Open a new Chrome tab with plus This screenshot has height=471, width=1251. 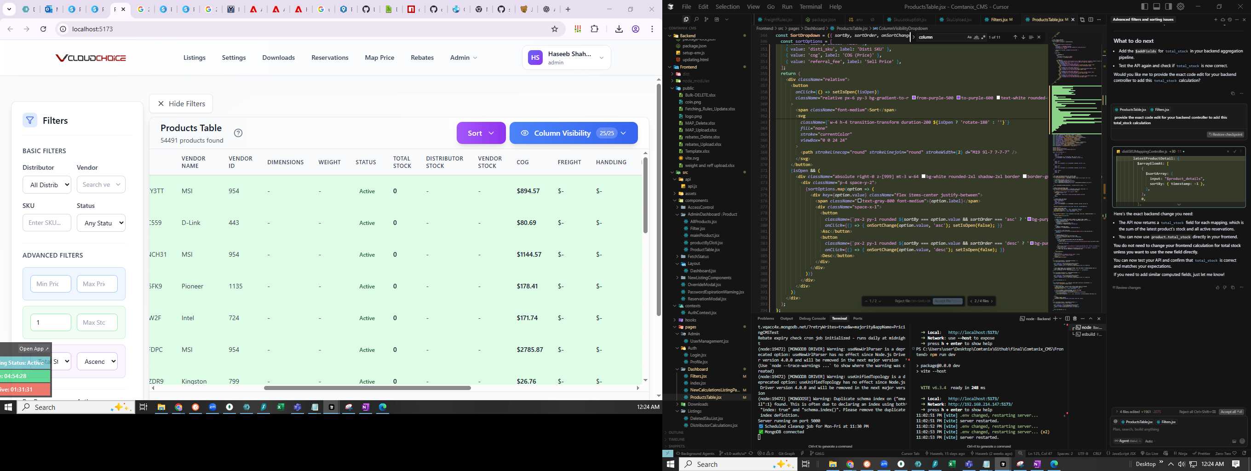coord(568,9)
